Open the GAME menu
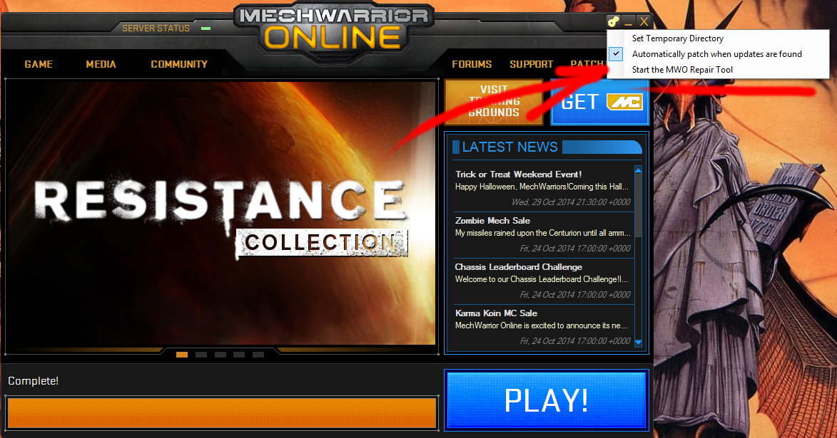 point(39,64)
